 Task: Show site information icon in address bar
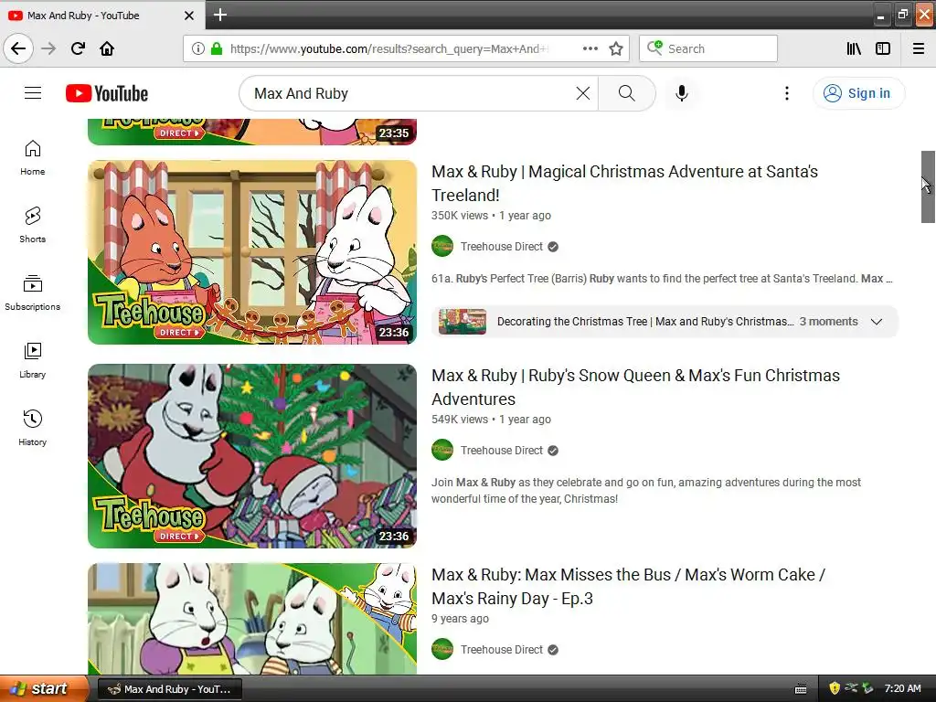(198, 48)
